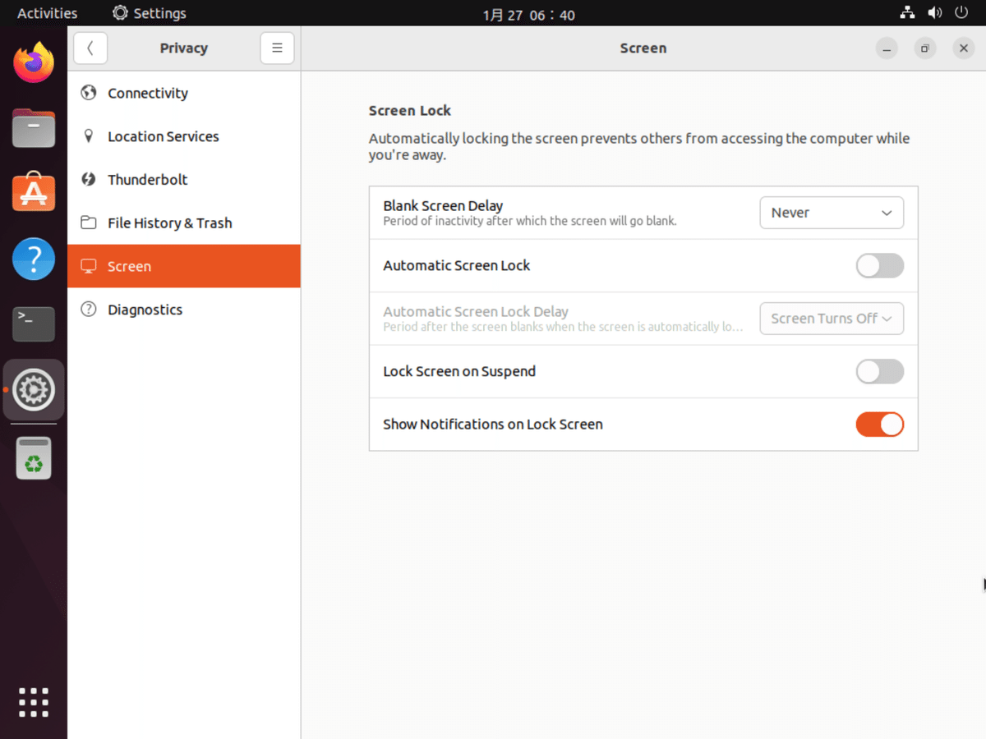Open the network status icon in top bar
The width and height of the screenshot is (986, 739).
907,13
